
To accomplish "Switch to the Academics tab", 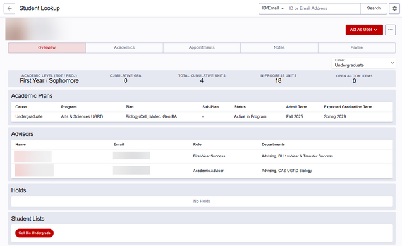I will click(x=125, y=47).
